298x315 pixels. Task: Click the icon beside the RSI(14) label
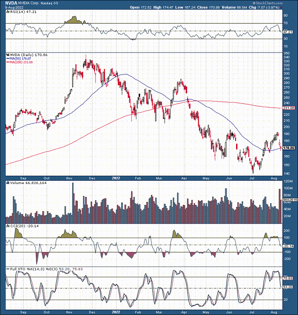[x=7, y=12]
